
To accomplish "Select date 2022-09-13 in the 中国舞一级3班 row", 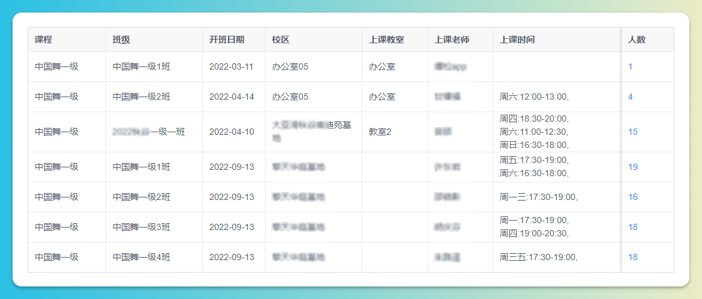I will 232,227.
